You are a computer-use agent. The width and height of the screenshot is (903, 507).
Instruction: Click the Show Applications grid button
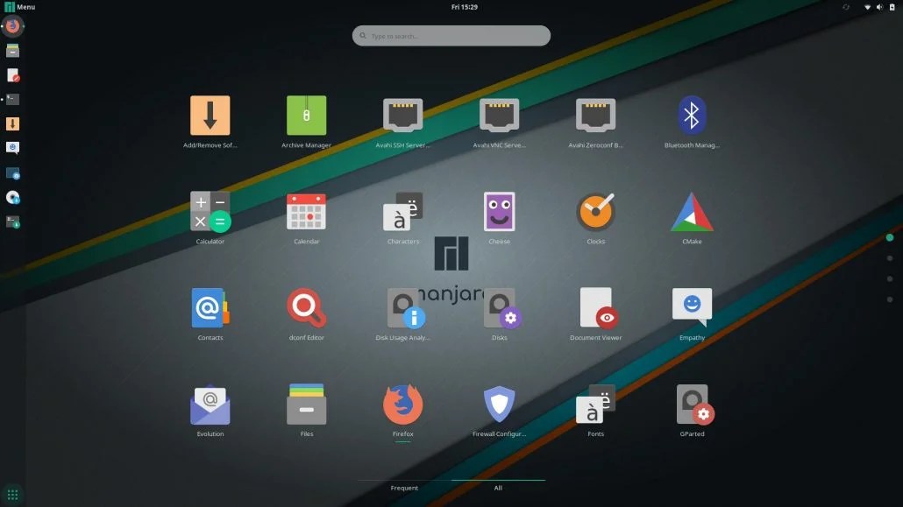coord(12,495)
